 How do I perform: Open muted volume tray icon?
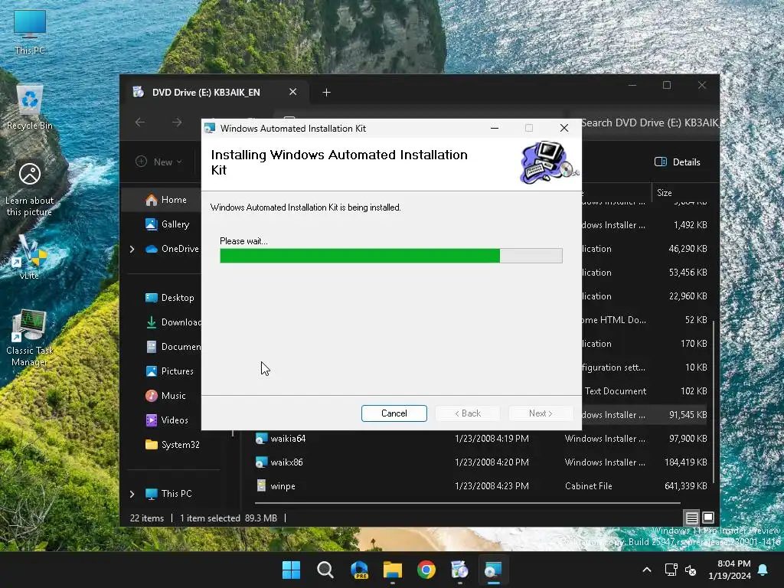point(691,570)
